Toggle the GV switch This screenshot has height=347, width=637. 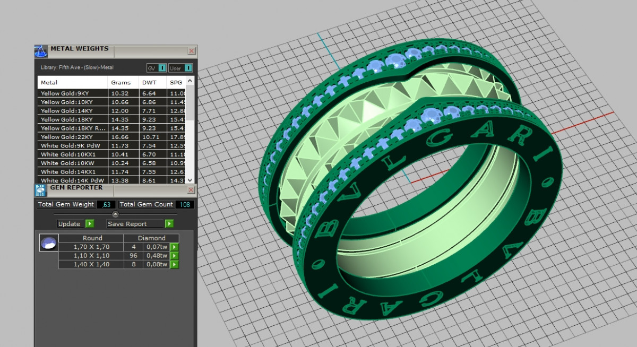(x=162, y=68)
